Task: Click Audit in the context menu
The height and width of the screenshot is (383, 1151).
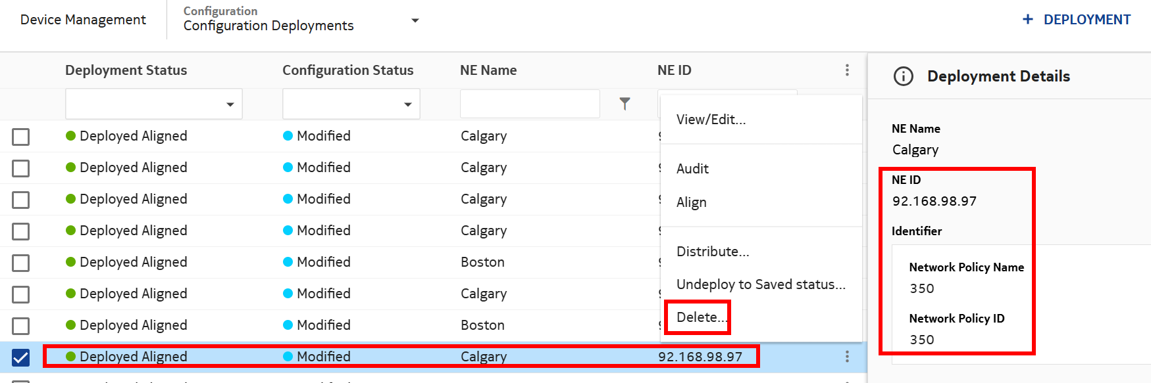Action: [692, 169]
